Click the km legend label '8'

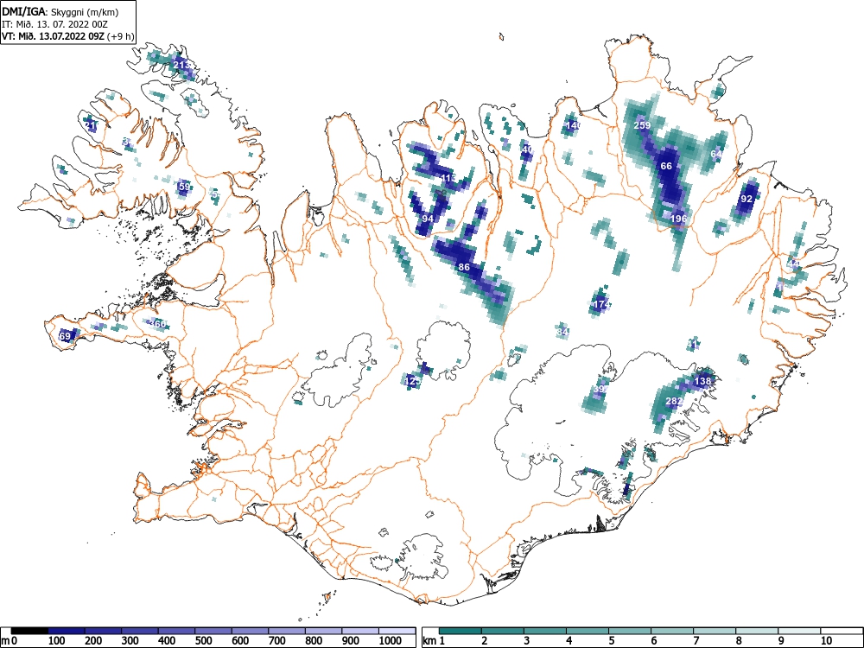739,640
